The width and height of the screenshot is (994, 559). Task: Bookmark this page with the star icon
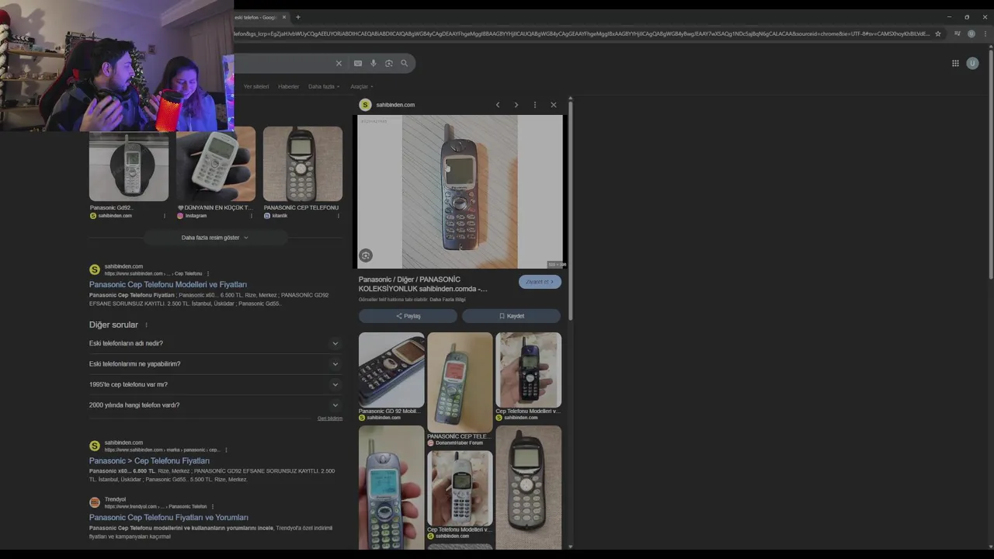(x=938, y=34)
